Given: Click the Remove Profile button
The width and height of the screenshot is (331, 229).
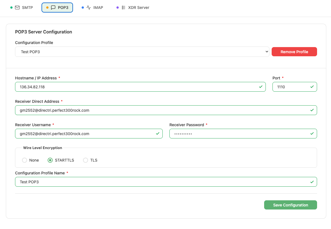Looking at the screenshot, I should 294,52.
